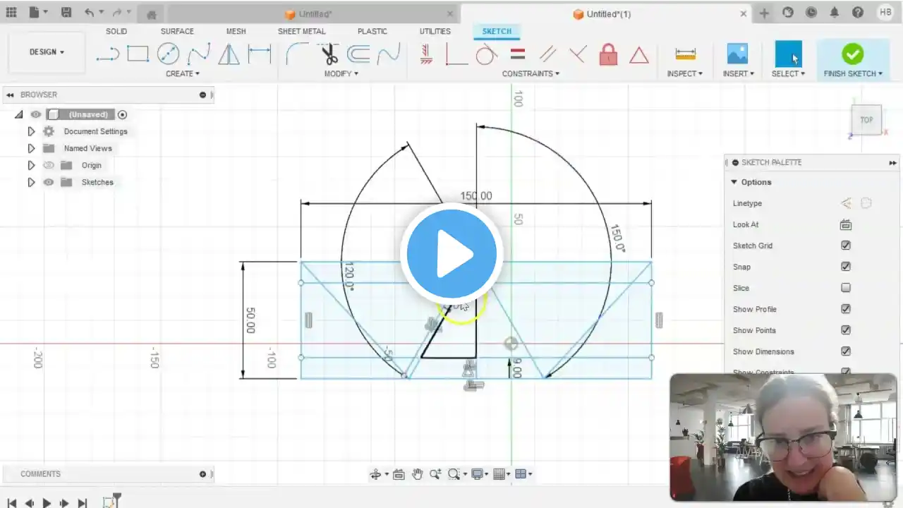Click the TOP face of the ViewCube
This screenshot has height=508, width=903.
pos(866,120)
